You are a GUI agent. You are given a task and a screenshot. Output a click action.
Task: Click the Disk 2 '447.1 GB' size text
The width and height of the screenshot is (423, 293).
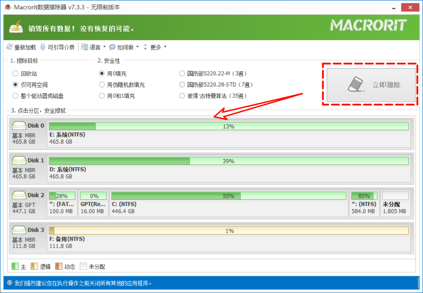(24, 211)
